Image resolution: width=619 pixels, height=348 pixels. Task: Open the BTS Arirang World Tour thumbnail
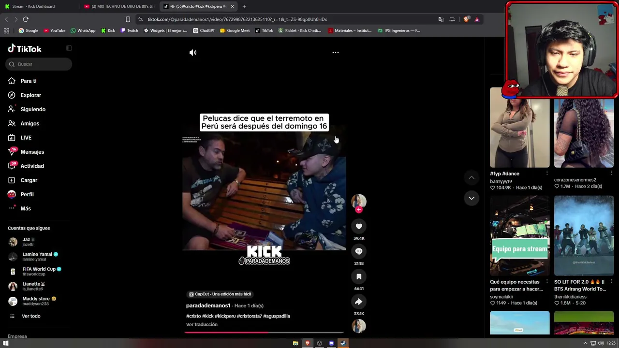tap(584, 236)
